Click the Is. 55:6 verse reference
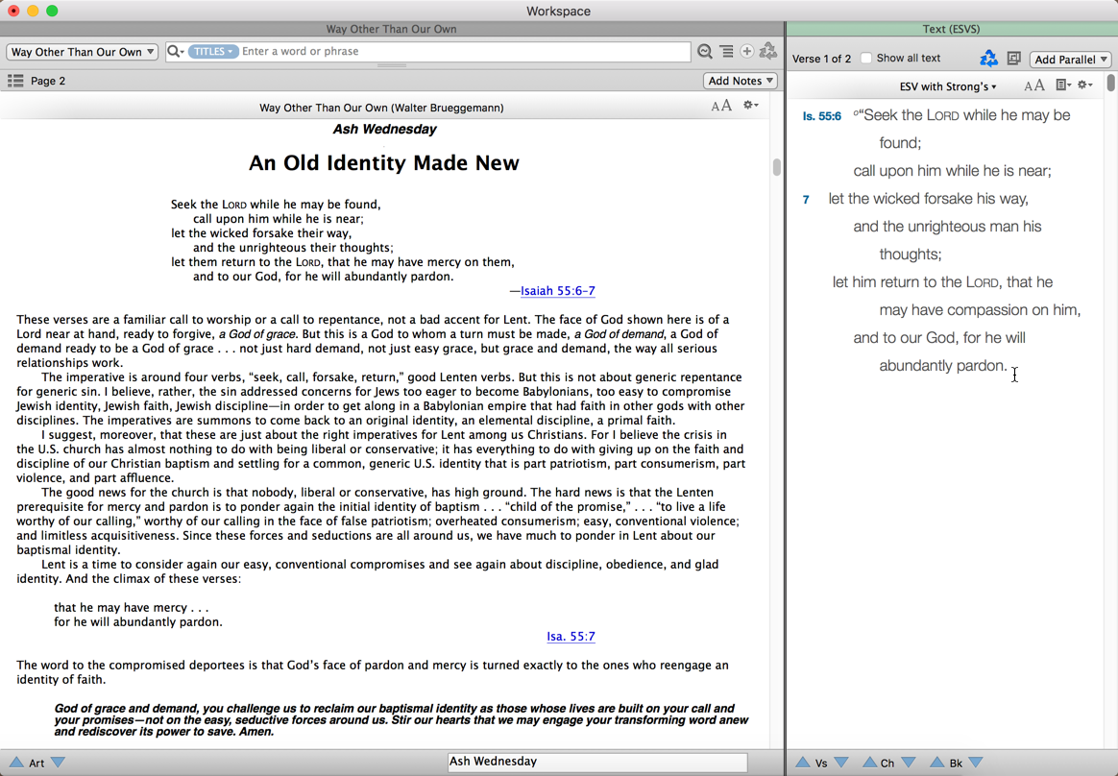Screen dimensions: 1118x776 tap(821, 115)
